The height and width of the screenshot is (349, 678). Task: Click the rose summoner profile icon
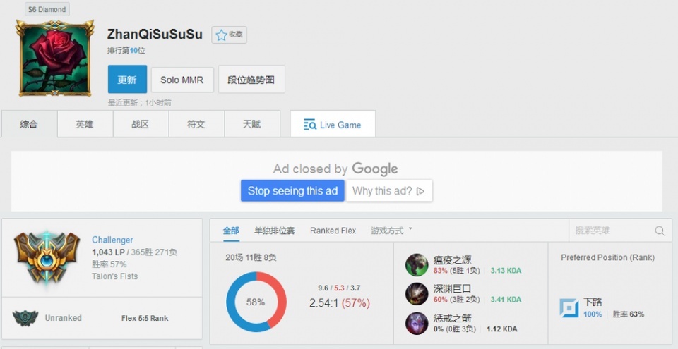[54, 58]
